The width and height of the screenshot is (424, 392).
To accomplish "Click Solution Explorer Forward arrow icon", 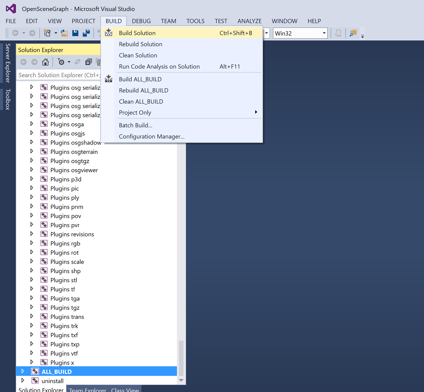I will click(x=35, y=62).
